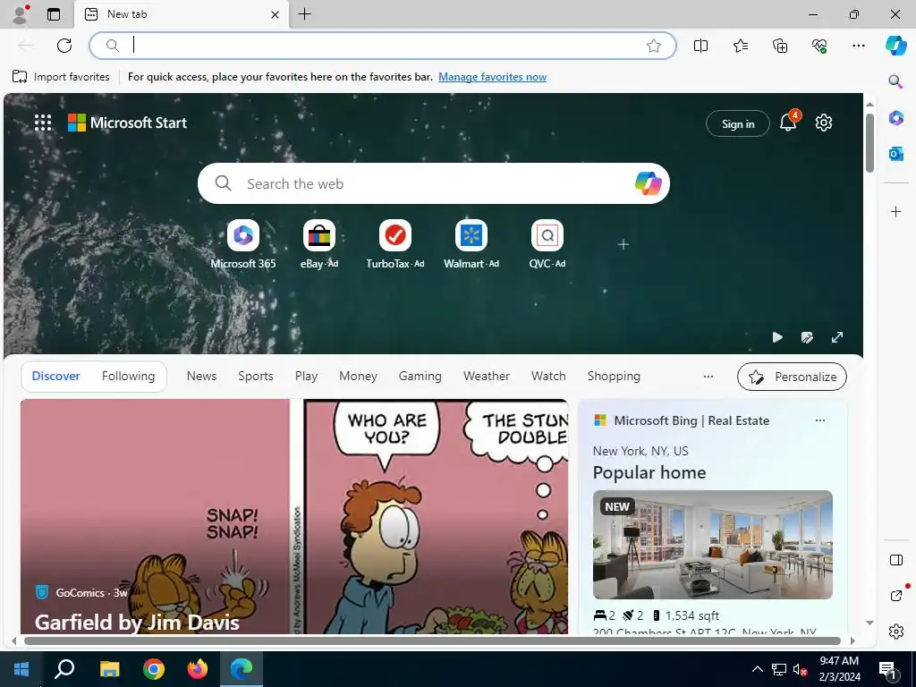This screenshot has width=916, height=687.
Task: Open Collections
Action: point(780,46)
